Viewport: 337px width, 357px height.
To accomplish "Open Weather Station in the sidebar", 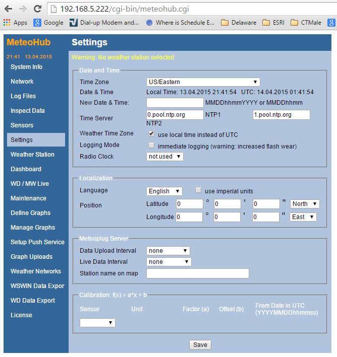I will coord(32,155).
